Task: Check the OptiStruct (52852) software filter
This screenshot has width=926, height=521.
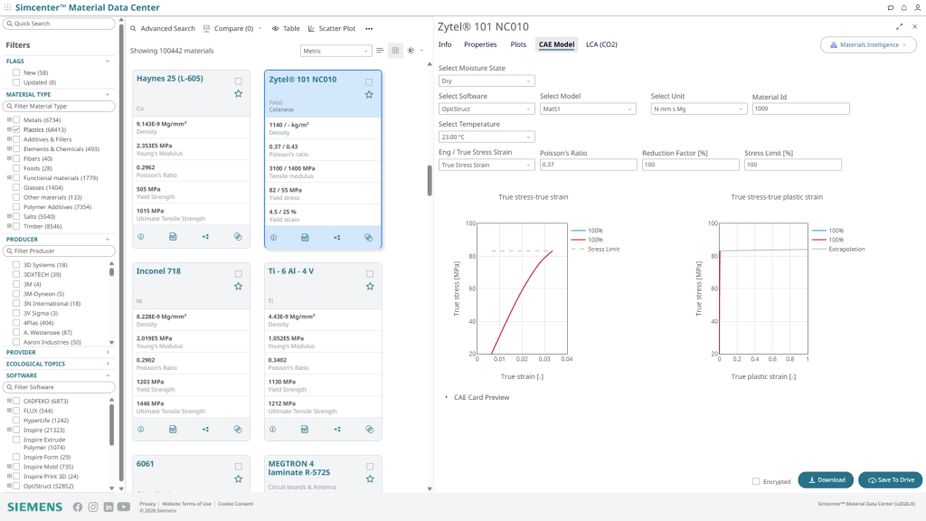Action: pyautogui.click(x=16, y=486)
